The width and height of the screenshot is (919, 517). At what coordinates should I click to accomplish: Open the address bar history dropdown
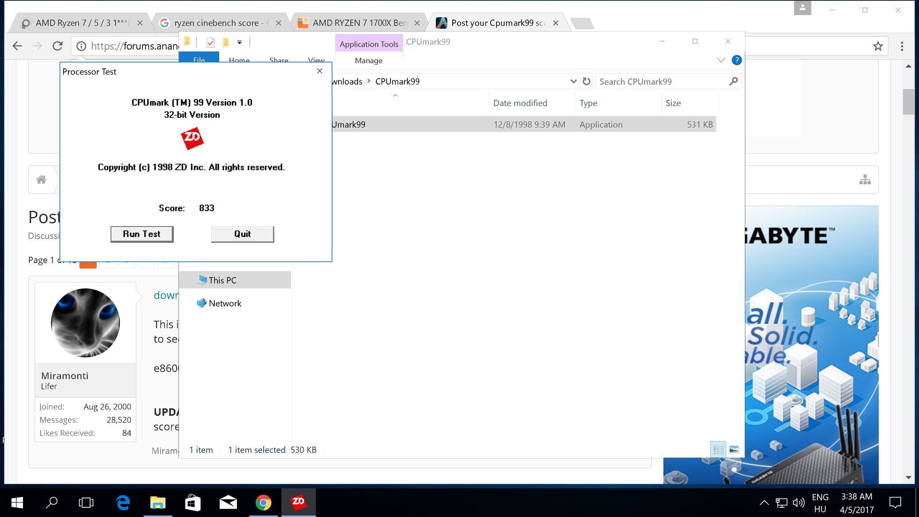573,81
